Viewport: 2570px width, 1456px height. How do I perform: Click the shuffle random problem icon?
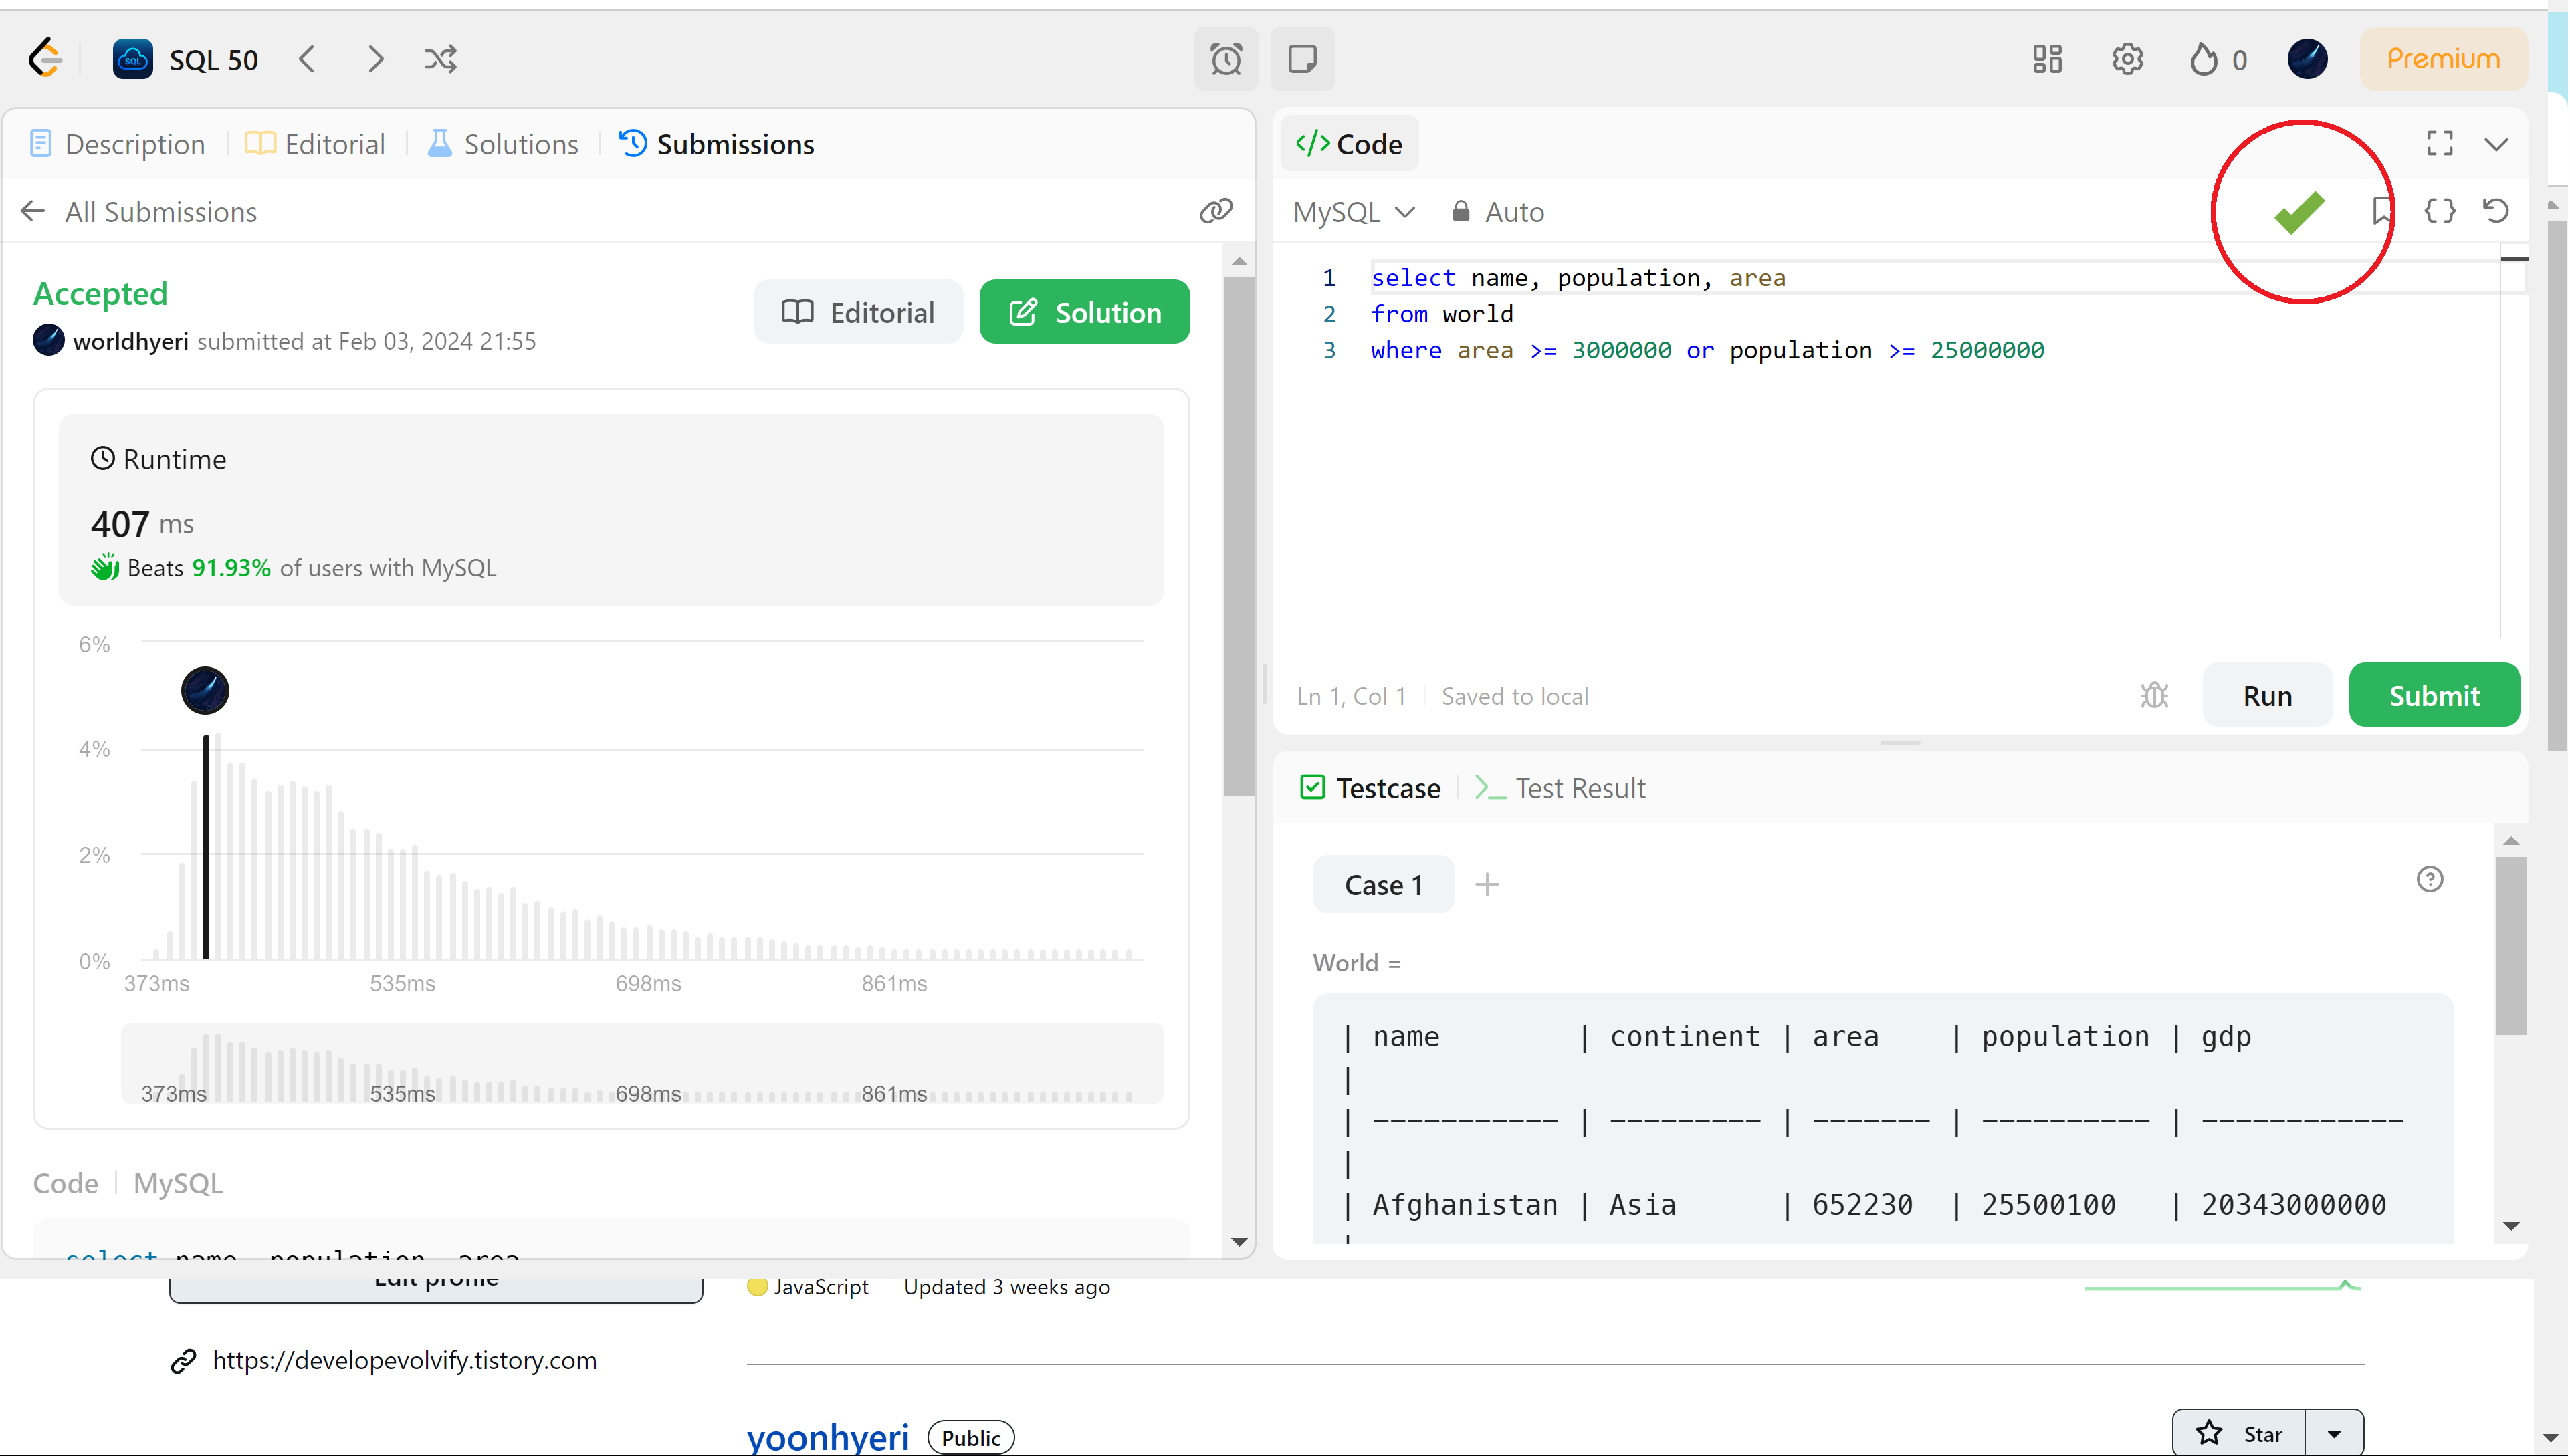pyautogui.click(x=440, y=59)
